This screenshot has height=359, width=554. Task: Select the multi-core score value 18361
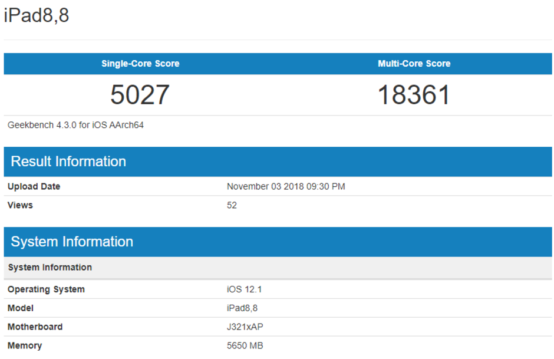tap(414, 95)
